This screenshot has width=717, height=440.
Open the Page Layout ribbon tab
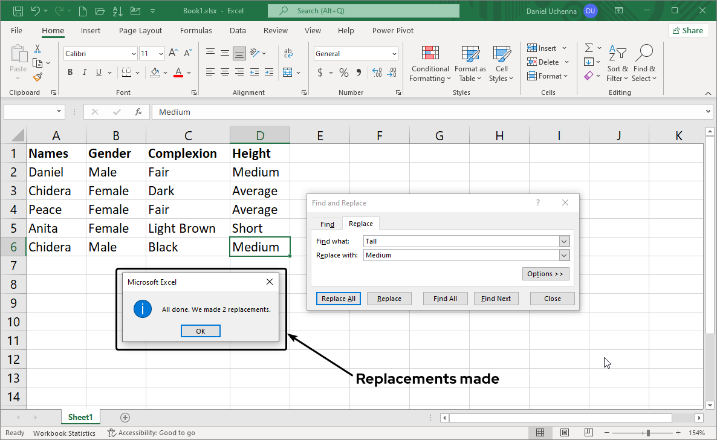[140, 31]
